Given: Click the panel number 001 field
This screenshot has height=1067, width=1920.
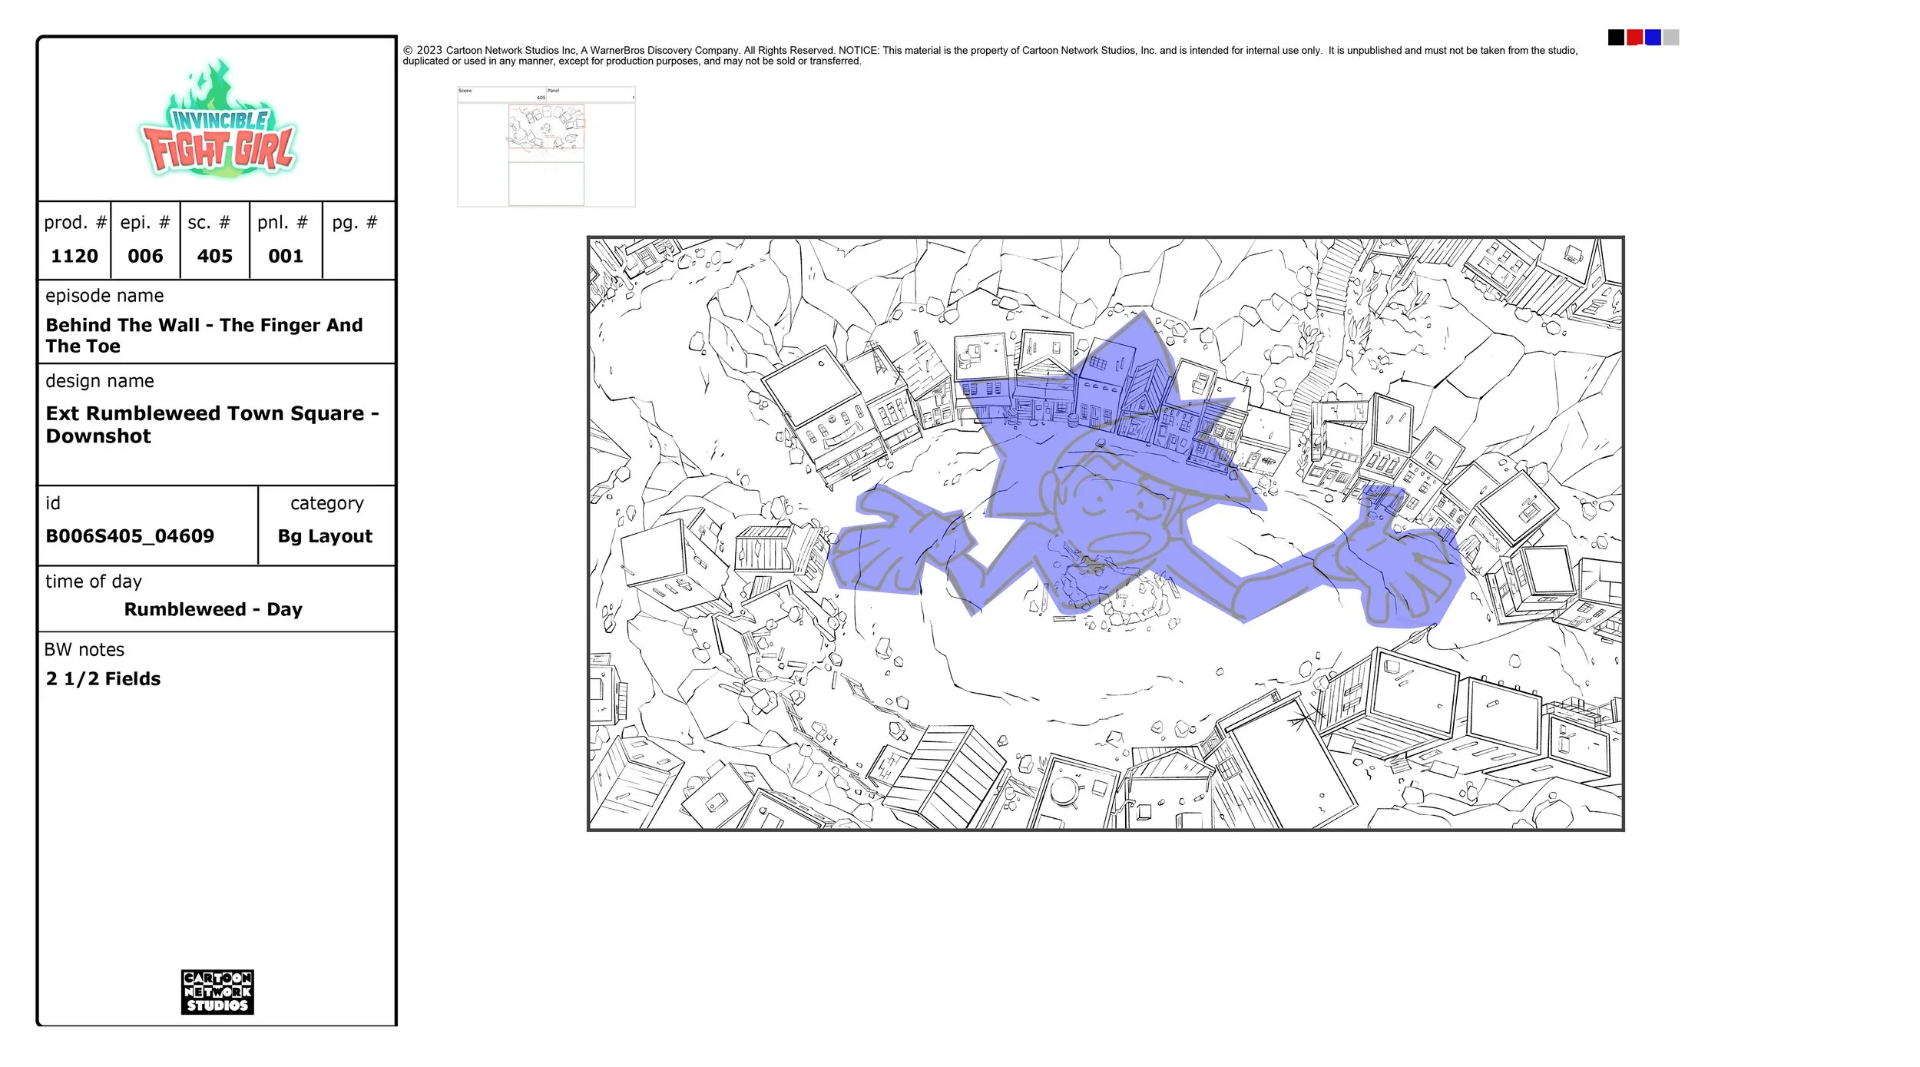Looking at the screenshot, I should (x=286, y=256).
